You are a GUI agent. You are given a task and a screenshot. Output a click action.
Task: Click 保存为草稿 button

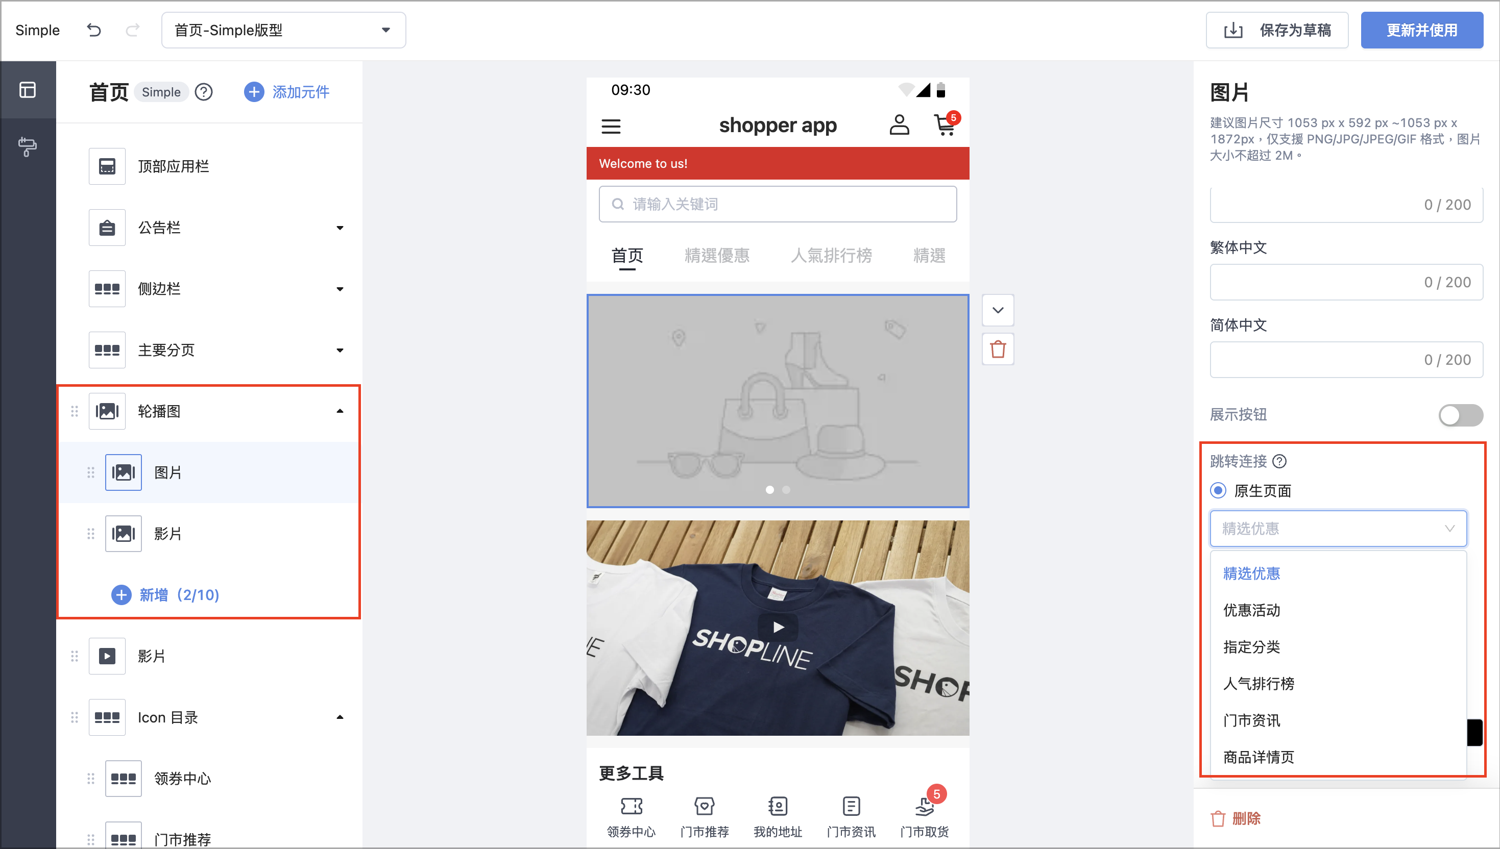tap(1277, 30)
